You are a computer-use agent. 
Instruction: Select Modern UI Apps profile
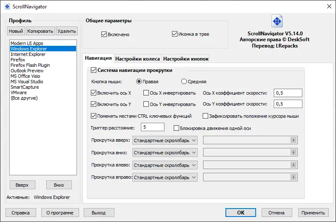click(43, 43)
